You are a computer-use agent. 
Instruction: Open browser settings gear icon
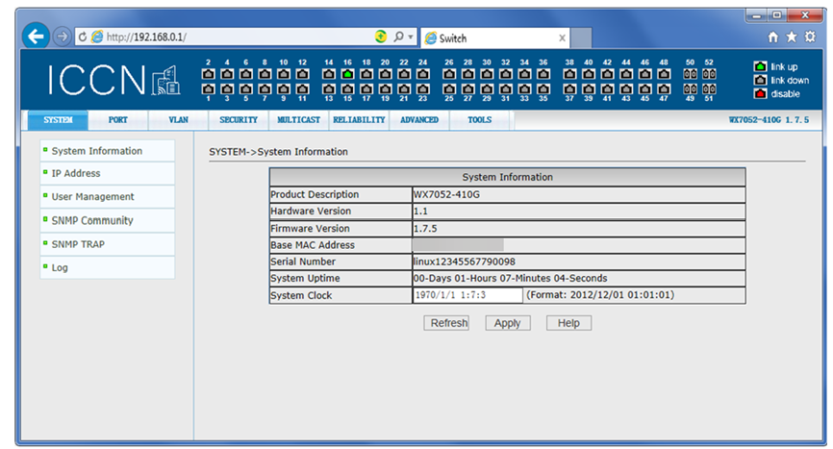(x=809, y=37)
